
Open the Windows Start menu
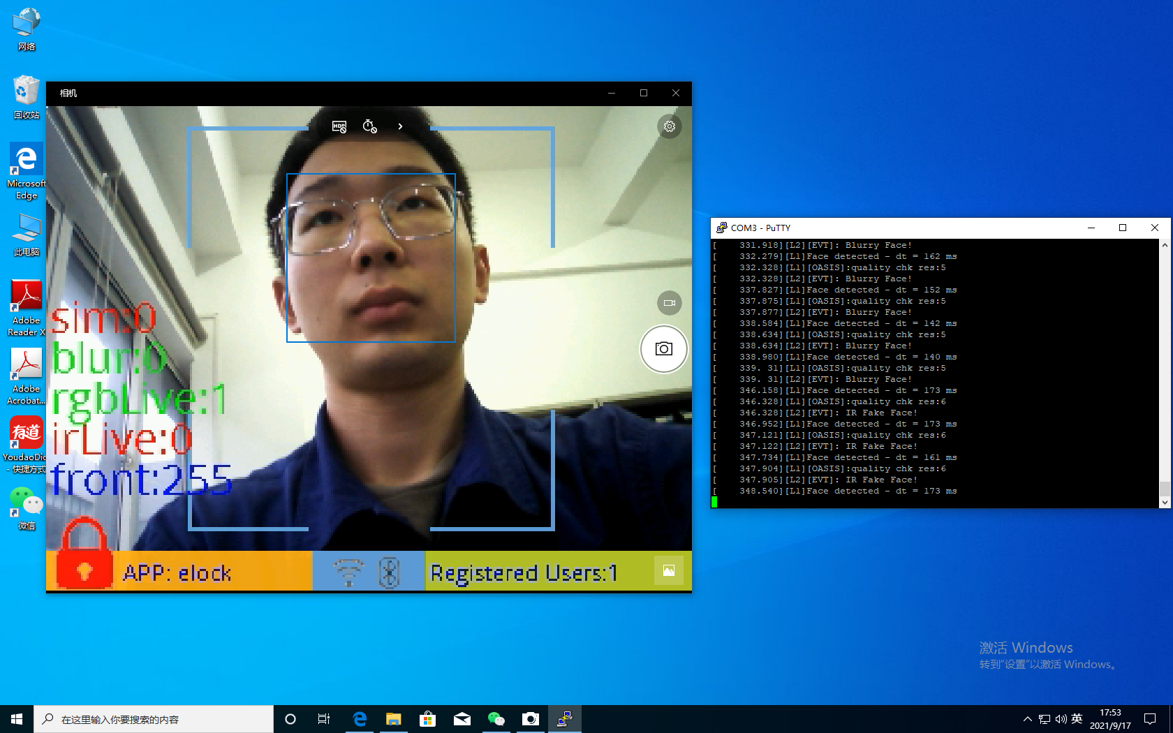pyautogui.click(x=17, y=719)
